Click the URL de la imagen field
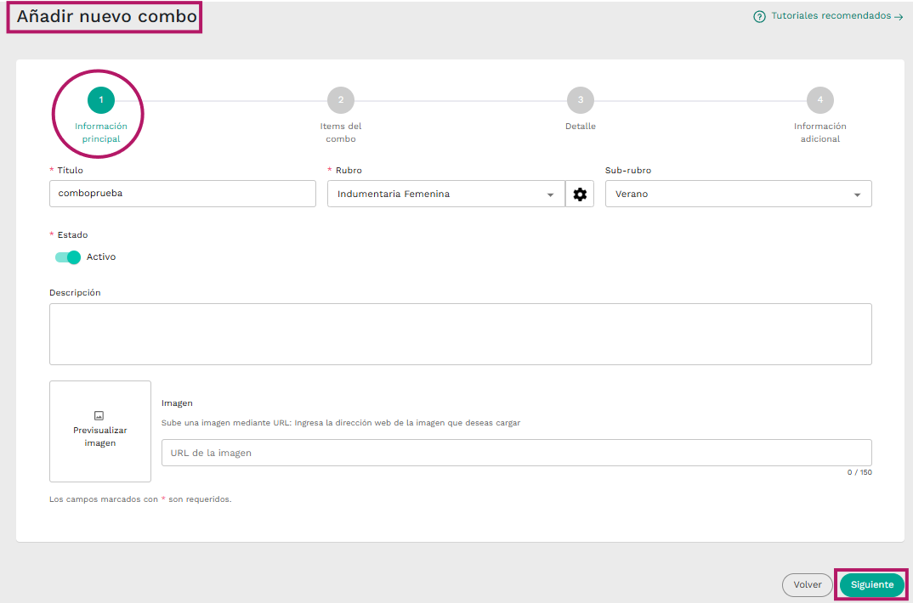This screenshot has height=603, width=913. tap(517, 453)
